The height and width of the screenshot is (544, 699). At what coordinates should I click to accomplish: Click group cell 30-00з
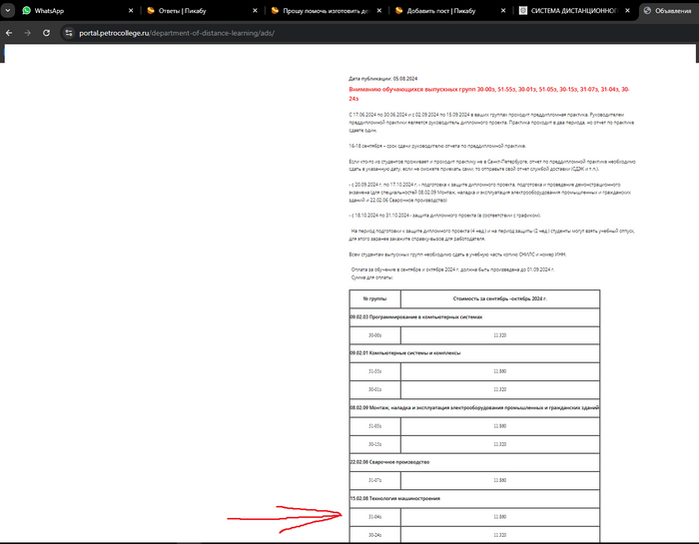pos(374,335)
